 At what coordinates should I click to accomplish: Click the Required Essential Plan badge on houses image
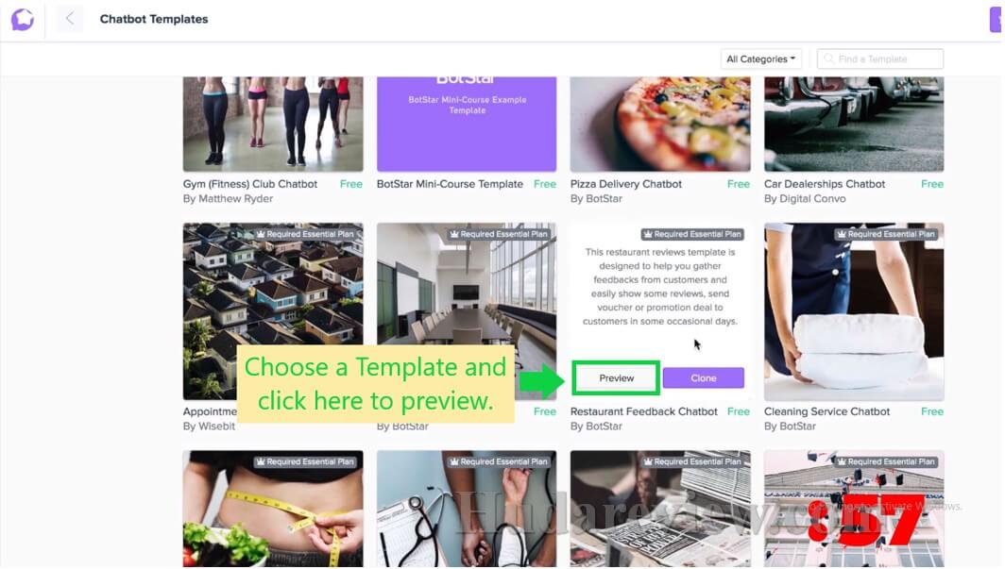click(x=305, y=234)
